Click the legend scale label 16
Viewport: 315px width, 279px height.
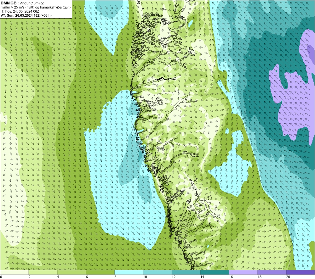coord(231,277)
